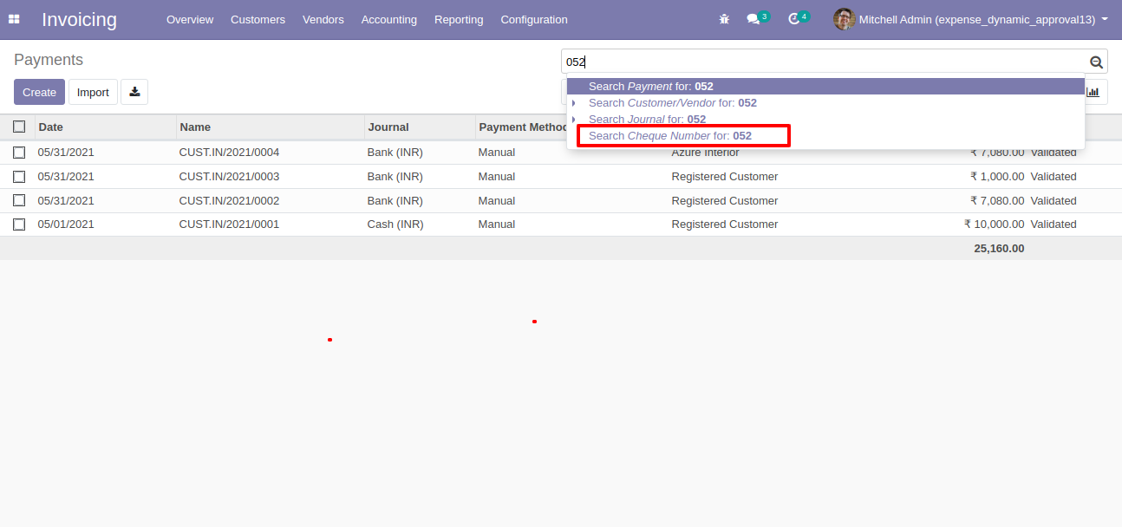The image size is (1122, 527).
Task: Expand Customer/Vendor search suggestion arrow
Action: tap(574, 103)
